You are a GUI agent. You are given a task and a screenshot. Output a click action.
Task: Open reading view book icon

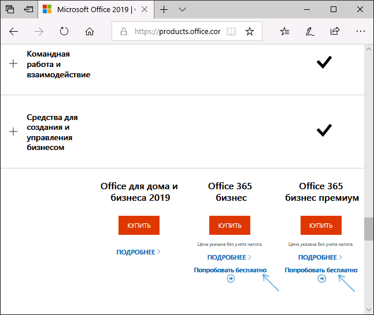pos(231,31)
